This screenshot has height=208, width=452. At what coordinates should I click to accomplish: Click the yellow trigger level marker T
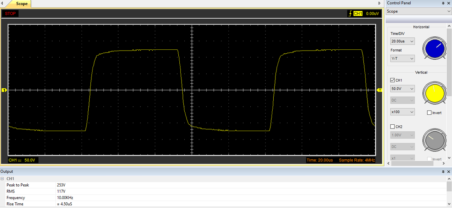click(380, 90)
